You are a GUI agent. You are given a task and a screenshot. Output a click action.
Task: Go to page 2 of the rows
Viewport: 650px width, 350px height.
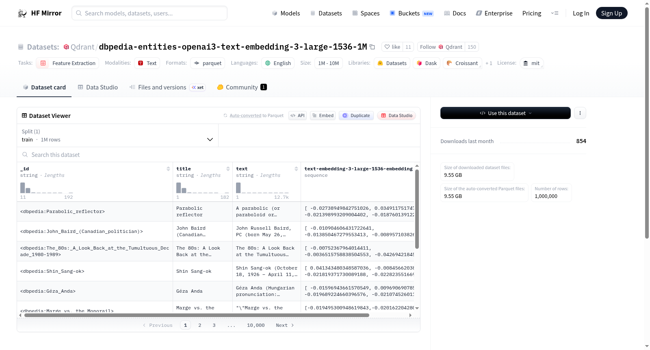tap(199, 325)
